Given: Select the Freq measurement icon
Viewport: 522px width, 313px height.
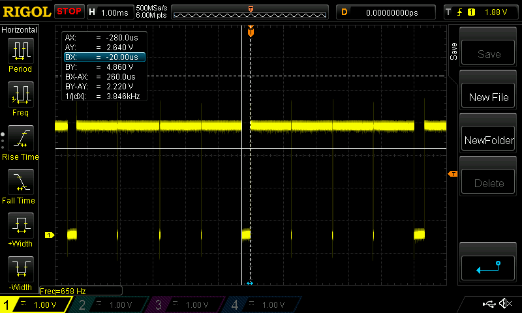Looking at the screenshot, I should coord(20,98).
